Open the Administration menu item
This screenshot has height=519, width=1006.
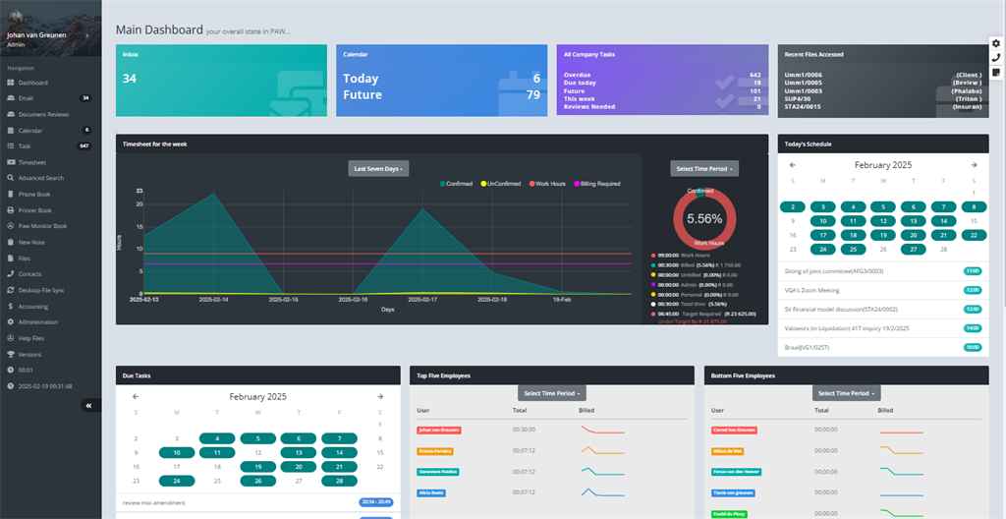point(37,321)
